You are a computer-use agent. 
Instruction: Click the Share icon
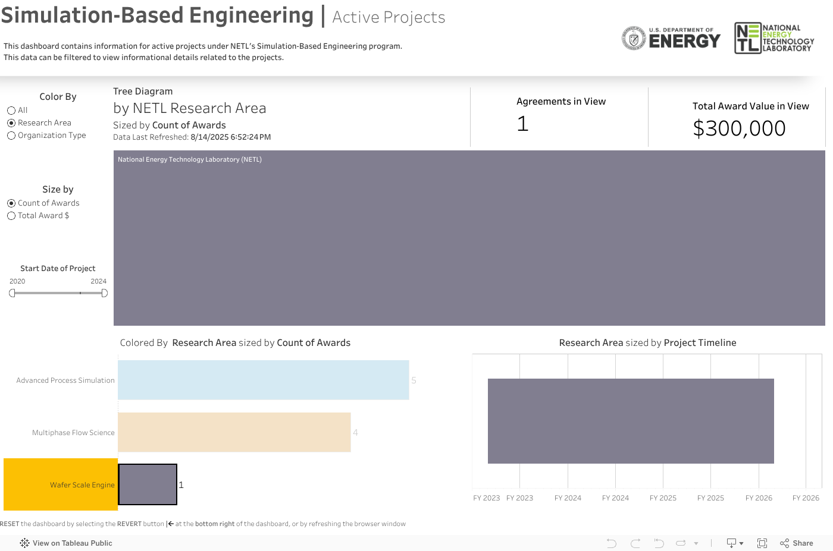pyautogui.click(x=785, y=543)
